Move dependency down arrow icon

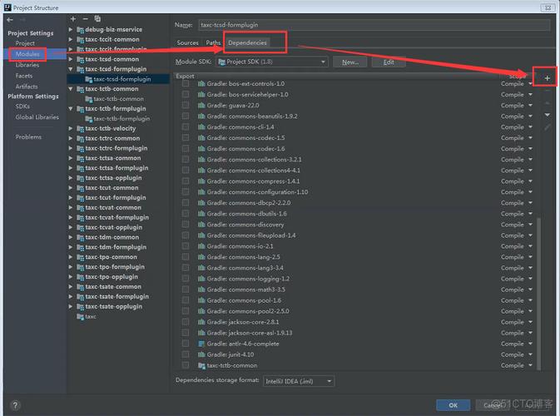click(x=548, y=115)
